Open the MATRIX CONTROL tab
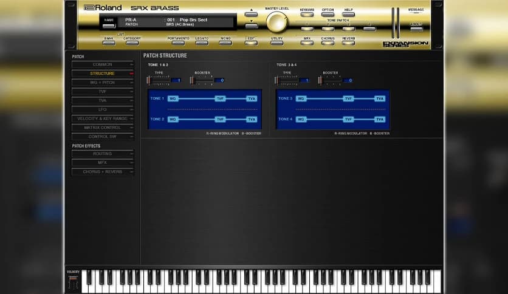Viewport: 508px width, 294px height. click(102, 128)
